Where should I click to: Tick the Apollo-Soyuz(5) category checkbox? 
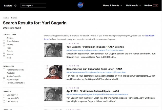pyautogui.click(x=4, y=76)
